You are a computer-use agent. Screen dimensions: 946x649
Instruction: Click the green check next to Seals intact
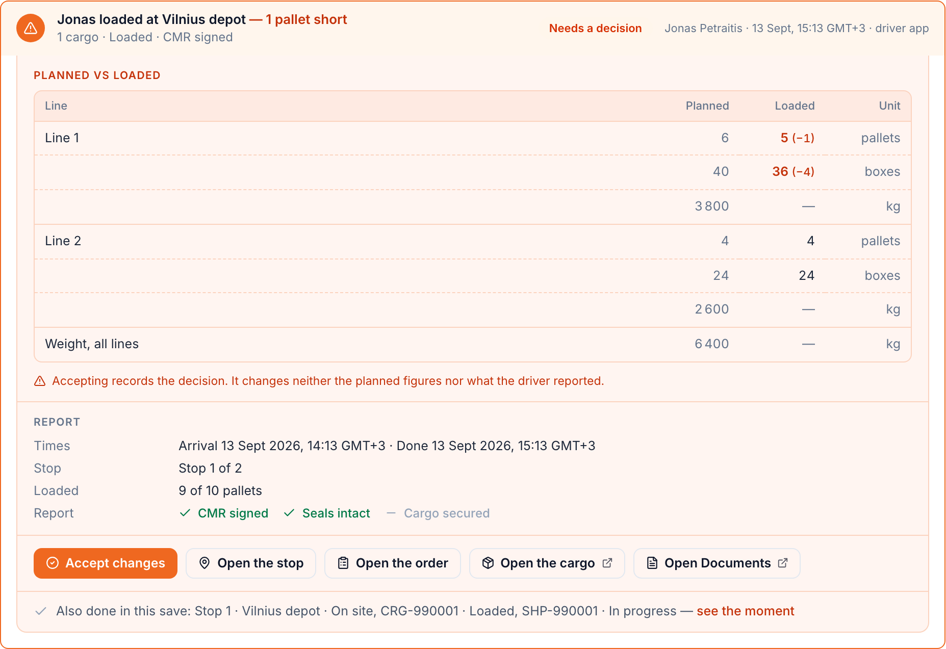click(x=289, y=513)
